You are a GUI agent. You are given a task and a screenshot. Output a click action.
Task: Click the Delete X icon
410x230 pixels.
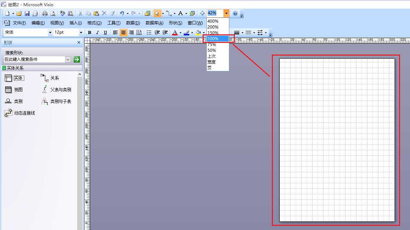[x=104, y=13]
